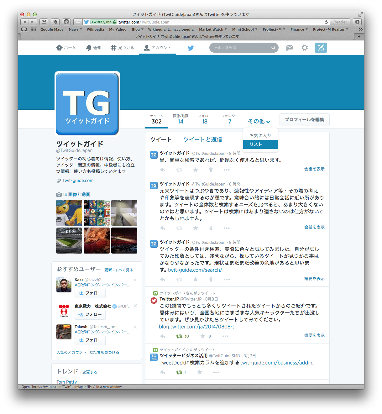Favorite the first tweet with its star icon
Image resolution: width=382 pixels, height=414 pixels.
pos(196,170)
